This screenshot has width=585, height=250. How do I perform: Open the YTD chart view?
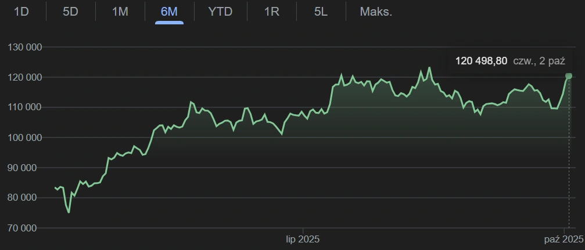point(220,12)
